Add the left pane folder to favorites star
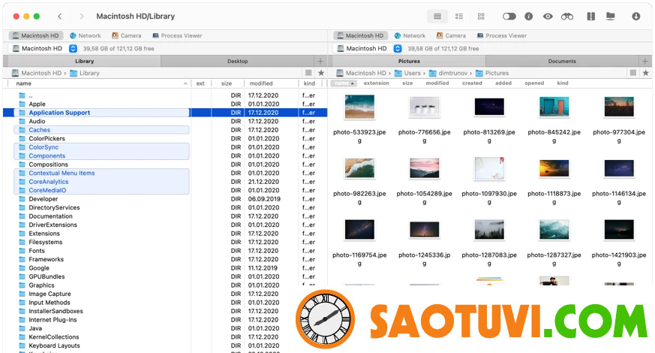Viewport: 655px width, 353px height. (x=321, y=73)
